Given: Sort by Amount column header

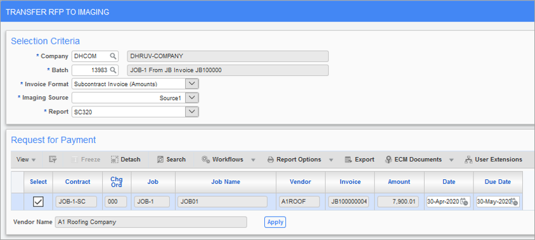Looking at the screenshot, I should tap(399, 182).
